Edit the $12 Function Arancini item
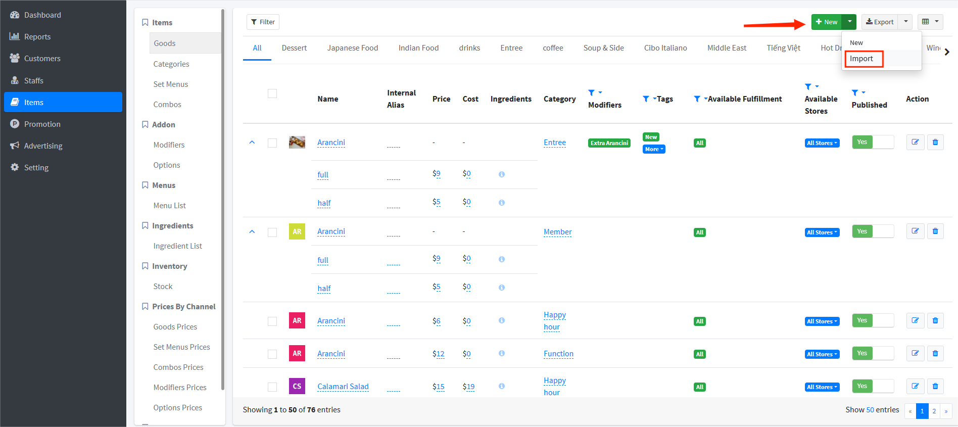958x427 pixels. coord(915,353)
